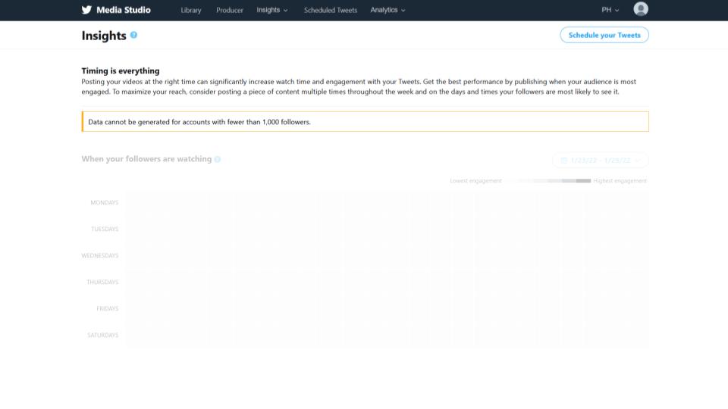Select the WEDNESDAYS row label

(100, 255)
